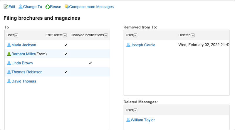Click Maria Jackson's Edit/Delete checkmark
This screenshot has width=235, height=130.
point(66,45)
